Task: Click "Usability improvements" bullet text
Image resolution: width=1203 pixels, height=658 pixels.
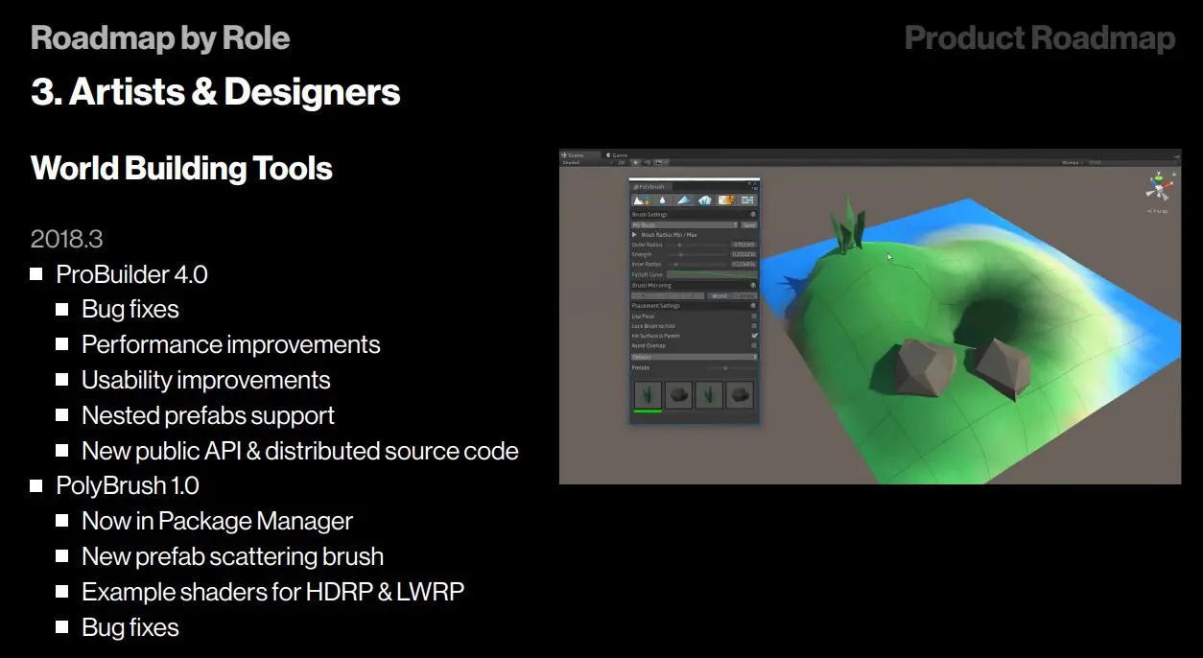Action: tap(206, 380)
